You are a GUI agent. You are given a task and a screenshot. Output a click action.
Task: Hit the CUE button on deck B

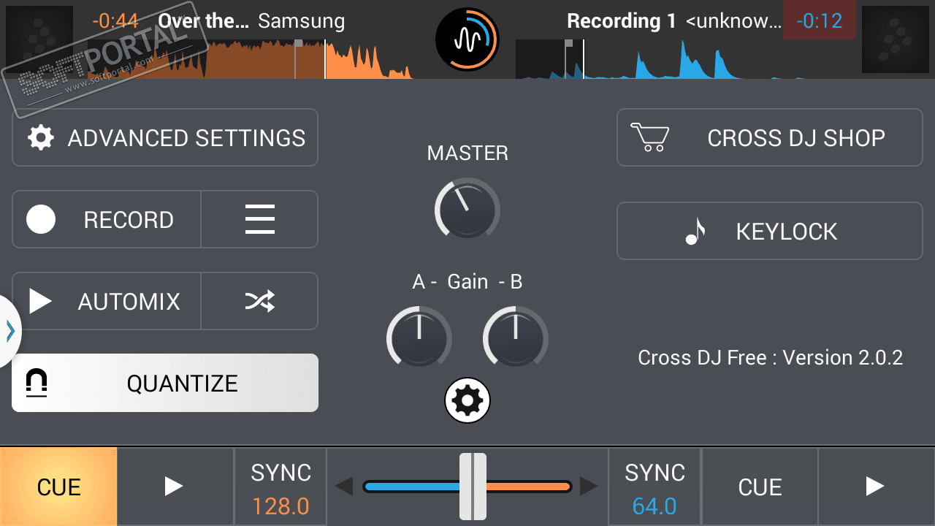[x=760, y=487]
